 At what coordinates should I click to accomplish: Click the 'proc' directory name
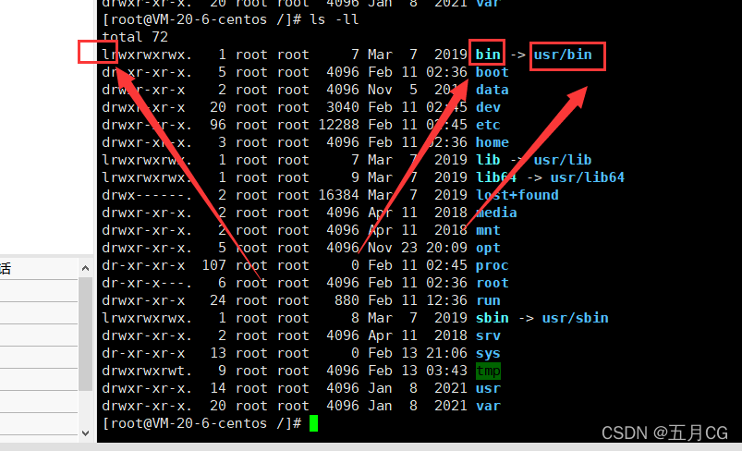point(493,265)
